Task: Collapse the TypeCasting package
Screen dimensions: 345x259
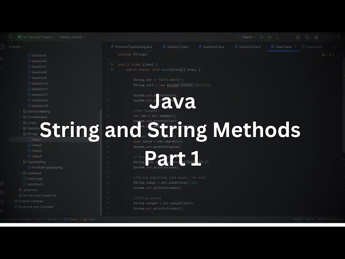Action: coord(20,162)
